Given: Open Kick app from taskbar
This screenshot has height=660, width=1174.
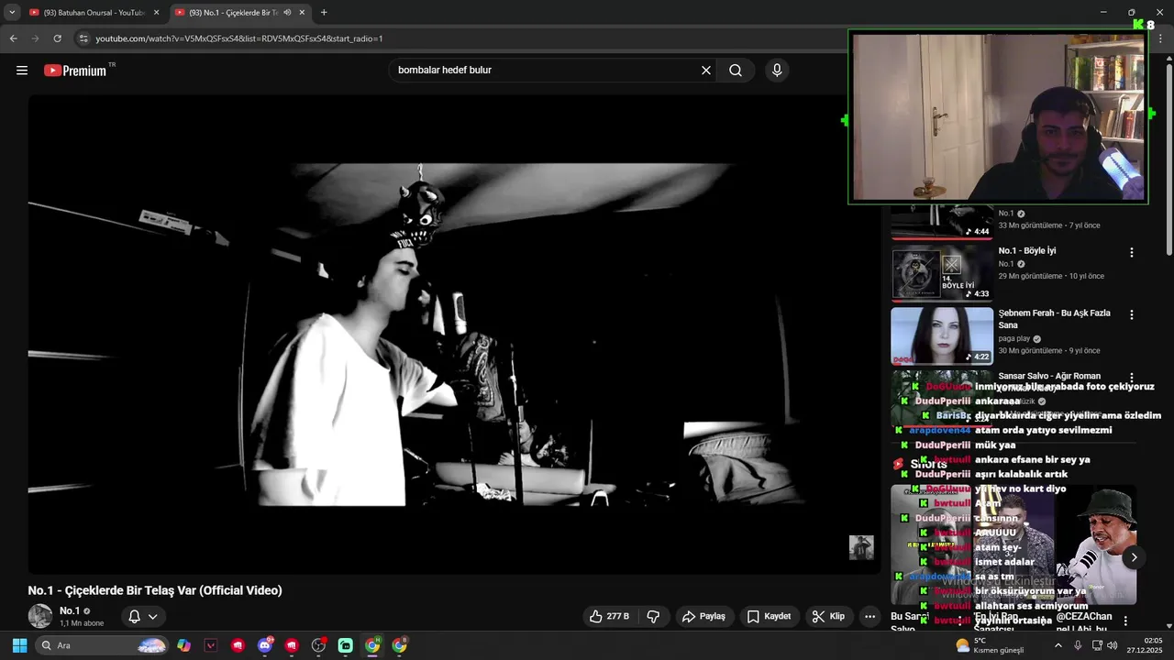Looking at the screenshot, I should click(346, 645).
